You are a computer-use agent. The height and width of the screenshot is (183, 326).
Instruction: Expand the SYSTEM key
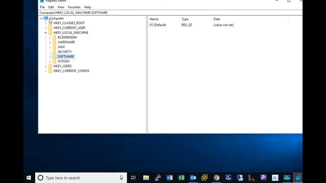click(50, 62)
